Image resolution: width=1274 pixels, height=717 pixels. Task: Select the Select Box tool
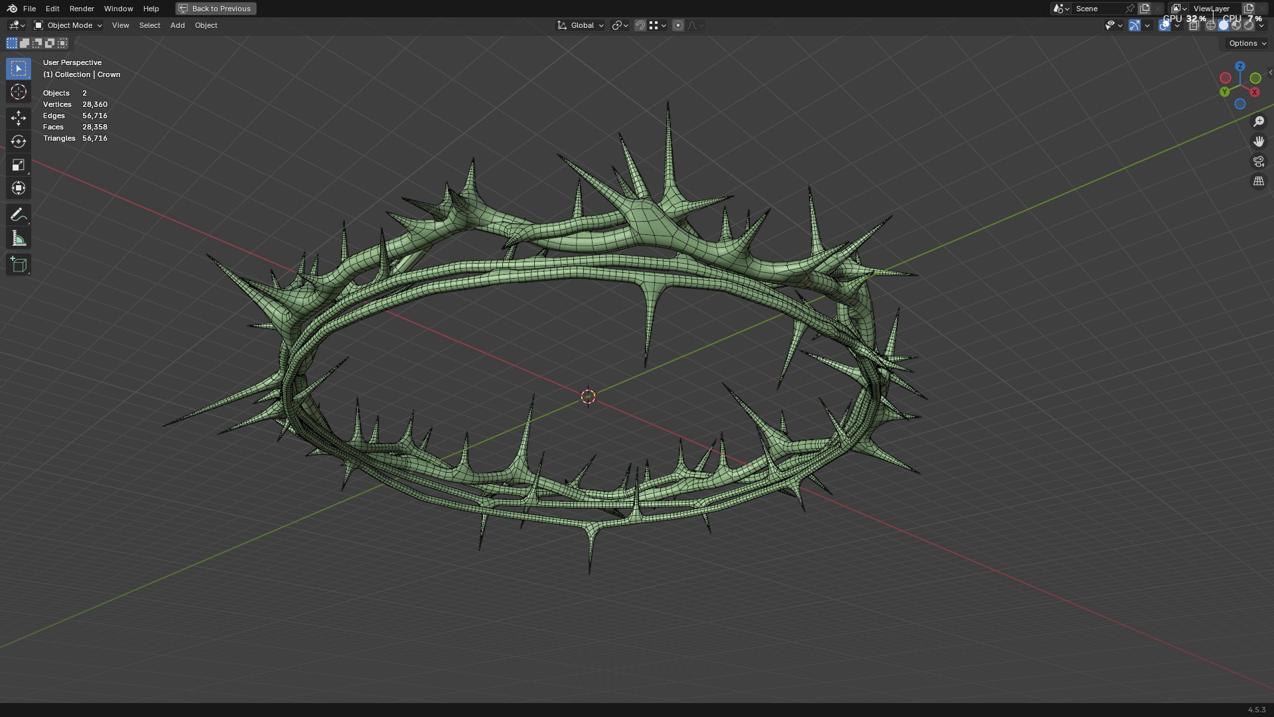pyautogui.click(x=19, y=68)
